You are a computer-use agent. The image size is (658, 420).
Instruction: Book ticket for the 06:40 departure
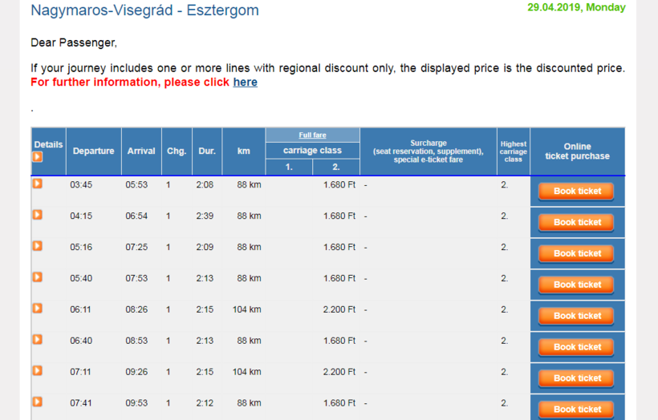coord(577,348)
